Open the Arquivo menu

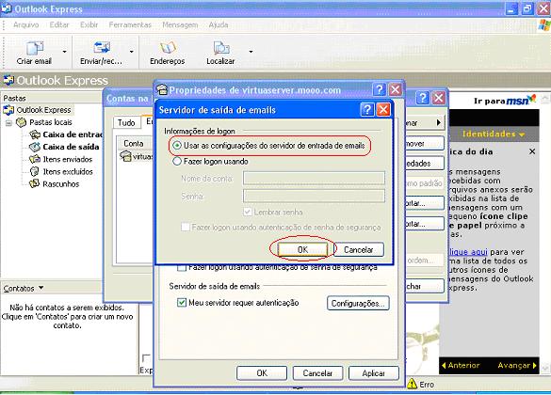click(26, 24)
